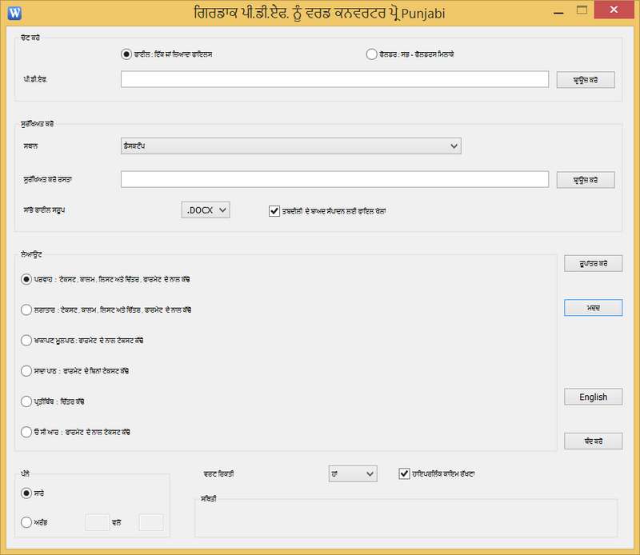Click the blue W application icon in title bar
This screenshot has height=555, width=640.
pos(14,12)
